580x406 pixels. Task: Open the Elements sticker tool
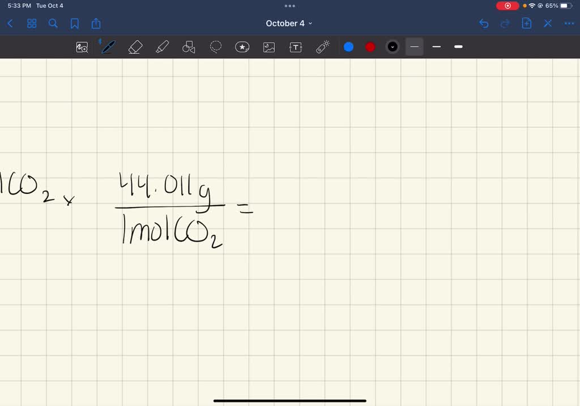pyautogui.click(x=242, y=47)
